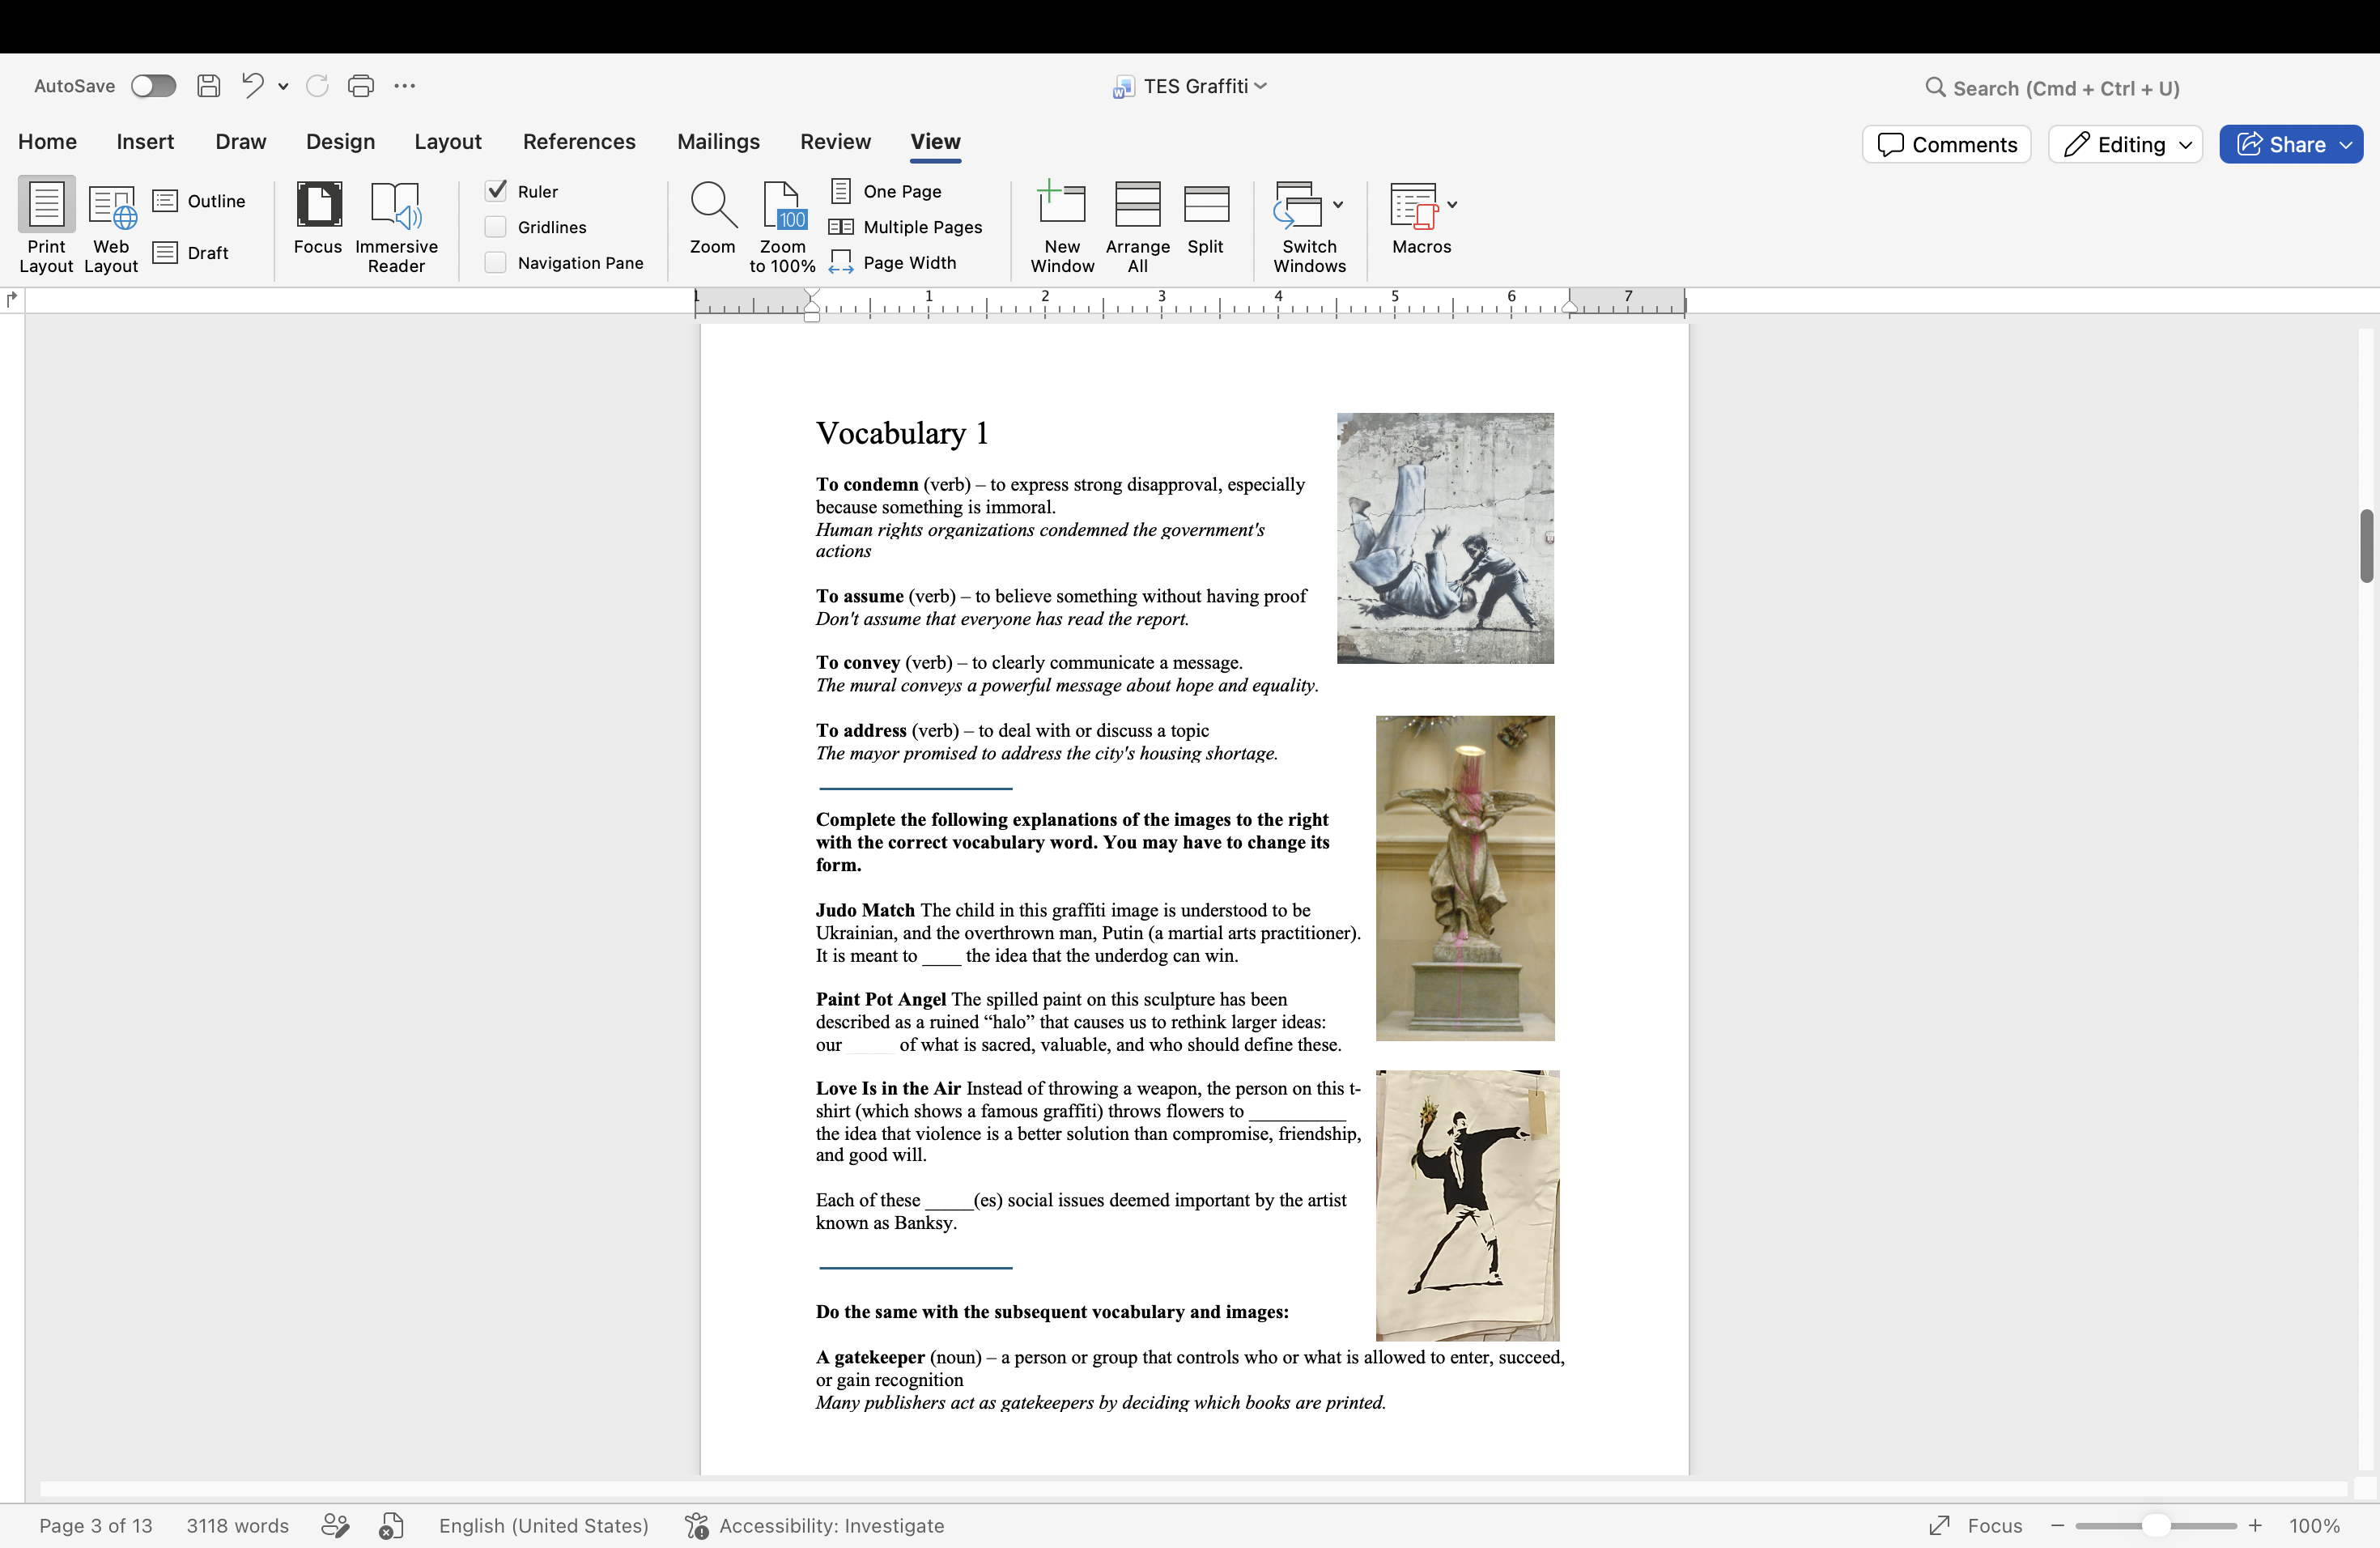
Task: Open the Zoom dialog magnifier
Action: (712, 218)
